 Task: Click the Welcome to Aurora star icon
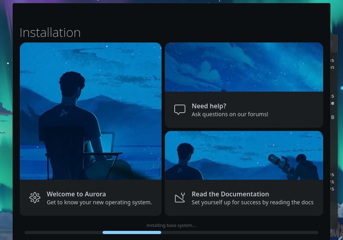(x=35, y=198)
